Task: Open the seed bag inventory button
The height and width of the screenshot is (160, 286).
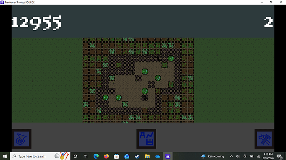Action: 22,139
